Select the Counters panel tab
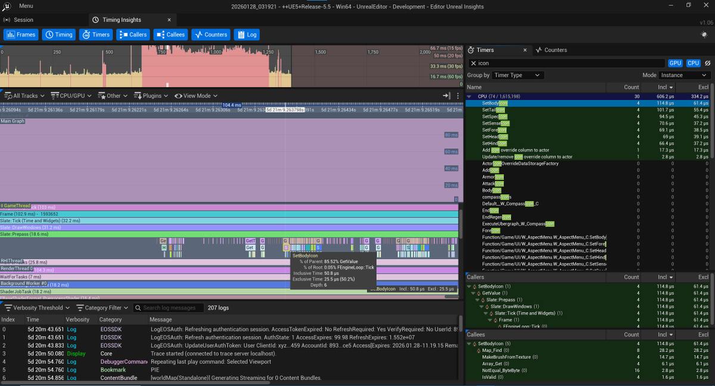Image resolution: width=715 pixels, height=386 pixels. pyautogui.click(x=551, y=50)
